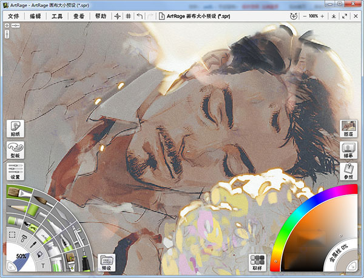
Task: Select the Oil Brush tool
Action: pyautogui.click(x=19, y=192)
